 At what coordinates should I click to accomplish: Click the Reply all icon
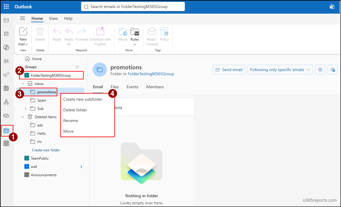coord(69,31)
